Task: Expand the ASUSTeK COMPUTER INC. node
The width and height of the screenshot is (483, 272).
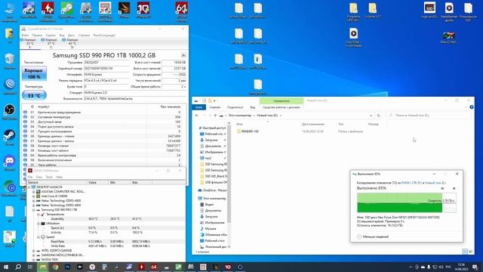Action: coord(33,191)
